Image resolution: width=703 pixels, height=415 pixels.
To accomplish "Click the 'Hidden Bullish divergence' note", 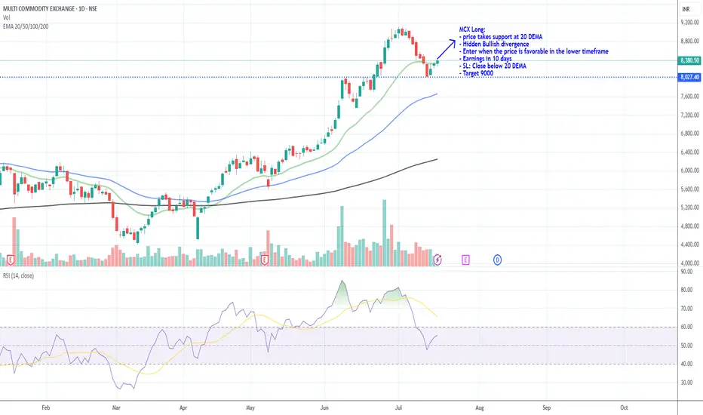I will coord(496,44).
